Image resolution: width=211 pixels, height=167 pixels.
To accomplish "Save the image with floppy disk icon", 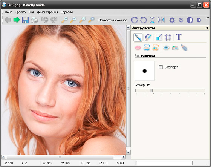I will (x=26, y=20).
